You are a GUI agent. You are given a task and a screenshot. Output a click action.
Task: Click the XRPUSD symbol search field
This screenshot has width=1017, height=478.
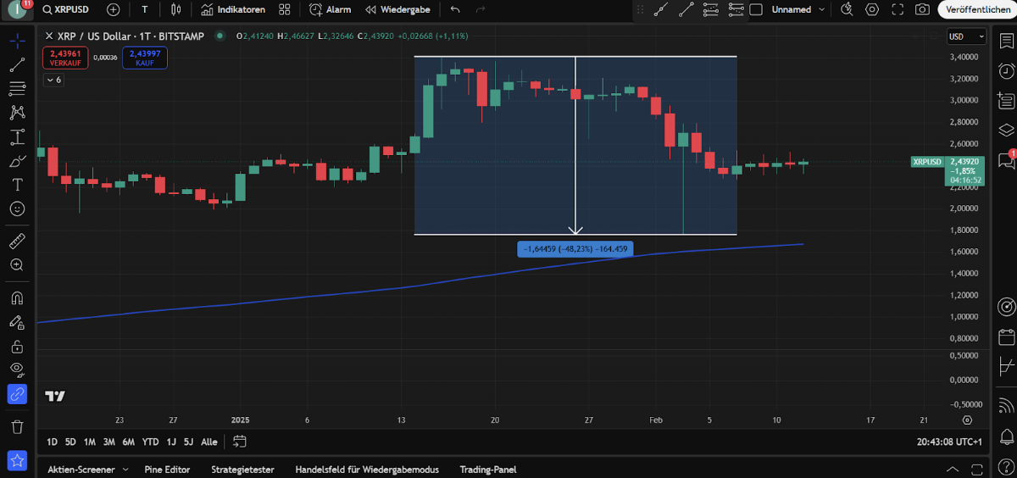pyautogui.click(x=67, y=9)
